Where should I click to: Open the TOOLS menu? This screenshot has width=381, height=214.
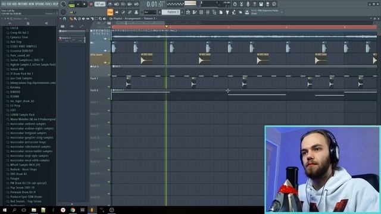pos(49,4)
